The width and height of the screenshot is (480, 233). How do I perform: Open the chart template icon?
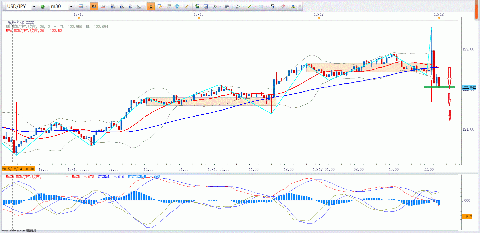(206, 6)
